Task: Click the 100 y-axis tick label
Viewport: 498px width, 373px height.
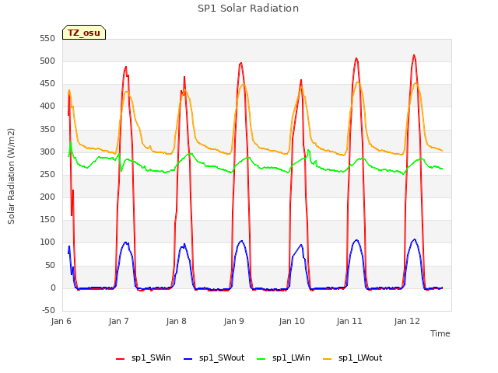Action: click(x=47, y=242)
